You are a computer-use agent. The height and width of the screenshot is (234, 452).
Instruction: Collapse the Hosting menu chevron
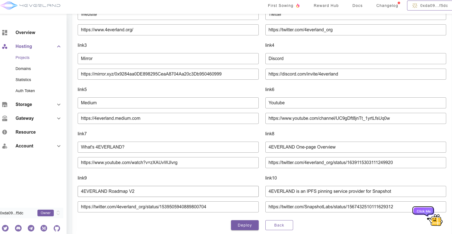point(59,46)
